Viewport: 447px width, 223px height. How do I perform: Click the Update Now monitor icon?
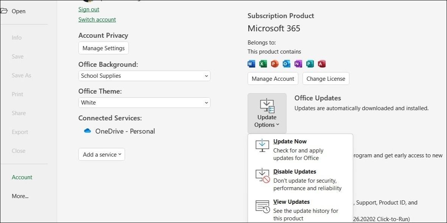click(262, 145)
